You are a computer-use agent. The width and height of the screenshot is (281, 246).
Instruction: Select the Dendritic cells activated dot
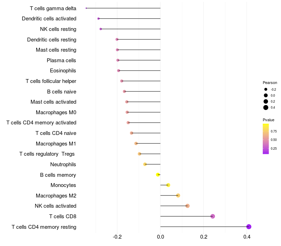[x=98, y=19]
